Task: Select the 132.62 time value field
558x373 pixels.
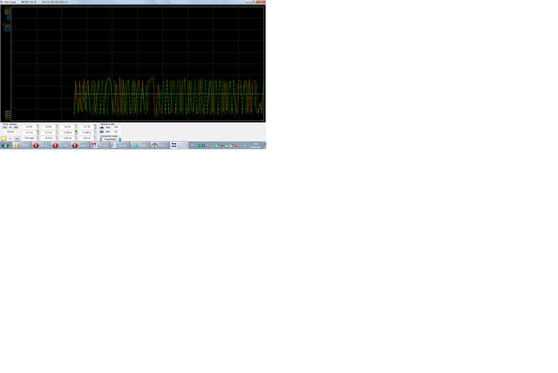Action: click(x=10, y=132)
